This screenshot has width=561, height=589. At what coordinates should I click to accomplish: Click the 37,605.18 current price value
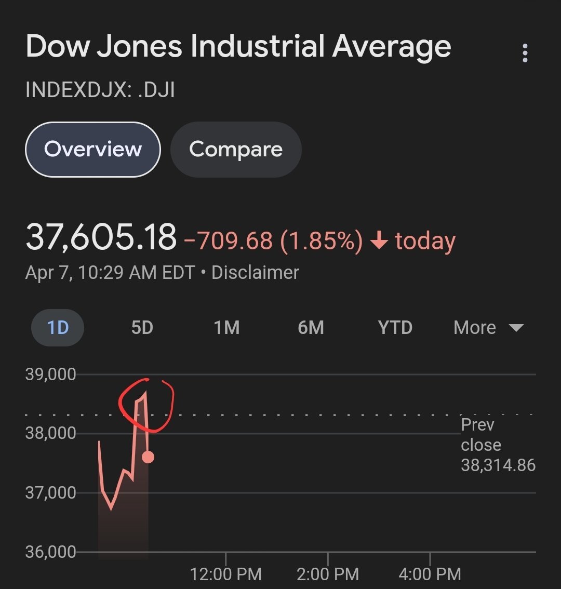pos(101,237)
